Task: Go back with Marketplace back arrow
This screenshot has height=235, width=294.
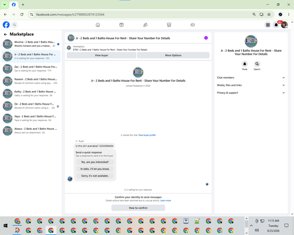Action: pos(5,35)
